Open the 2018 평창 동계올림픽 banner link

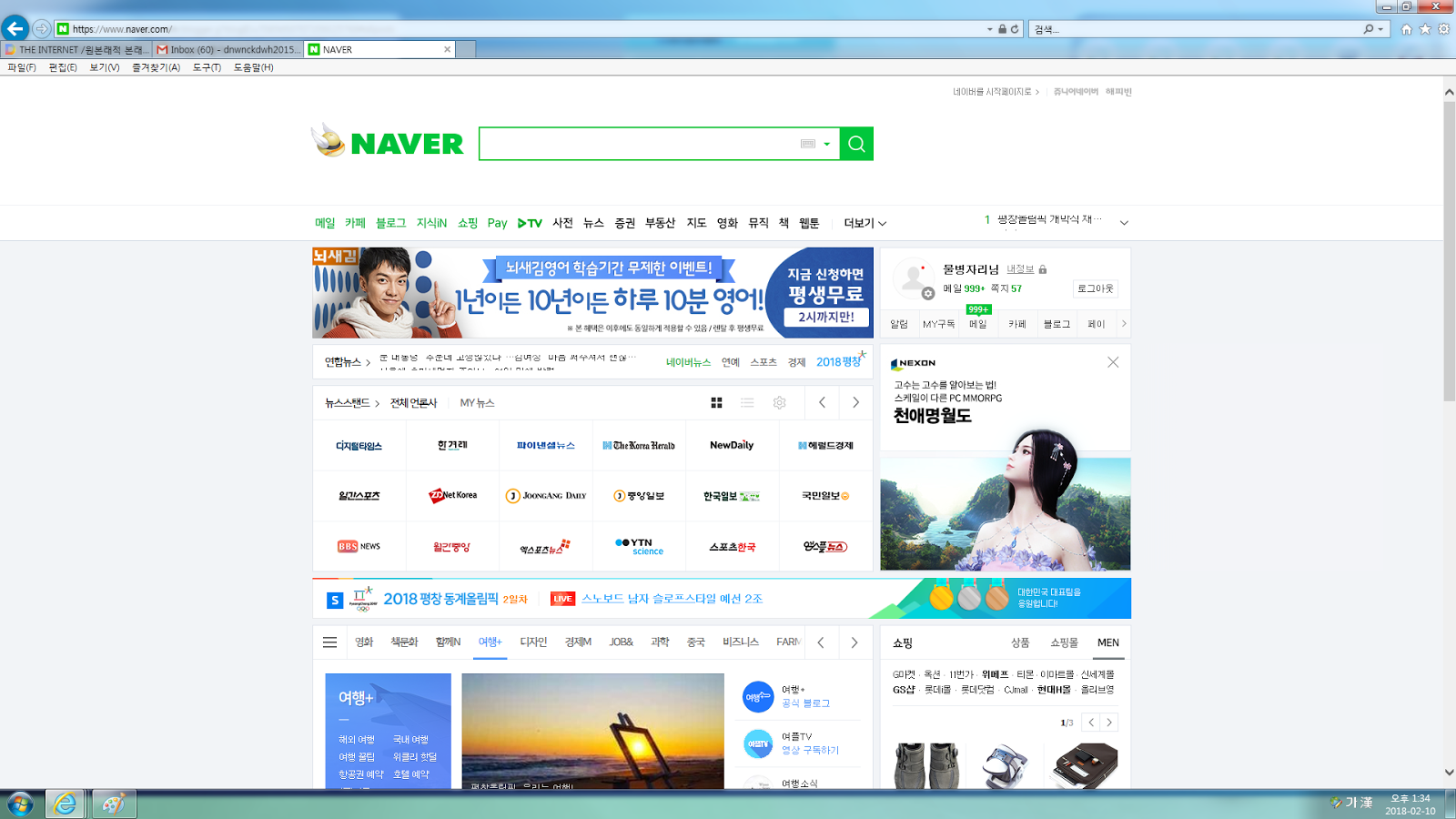pyautogui.click(x=440, y=599)
